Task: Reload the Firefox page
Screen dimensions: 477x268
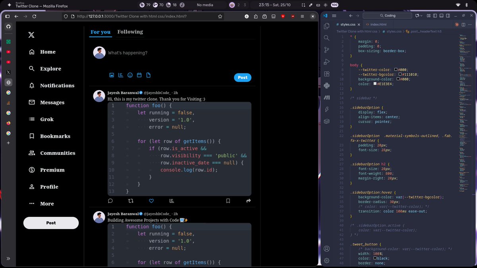Action: (34, 16)
